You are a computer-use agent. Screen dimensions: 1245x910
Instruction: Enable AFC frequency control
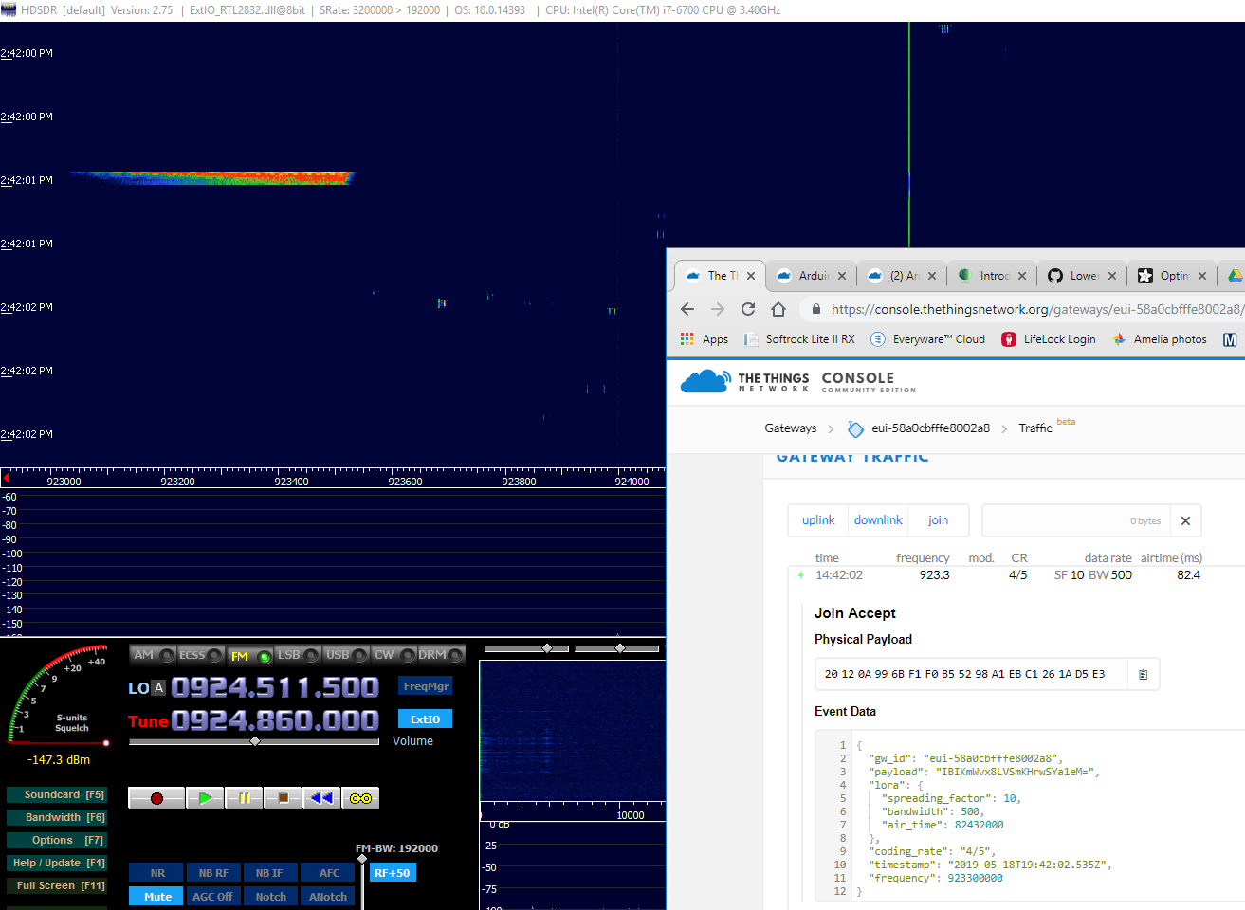coord(329,873)
